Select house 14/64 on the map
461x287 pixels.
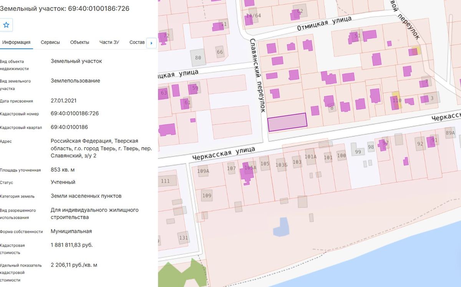click(x=253, y=15)
